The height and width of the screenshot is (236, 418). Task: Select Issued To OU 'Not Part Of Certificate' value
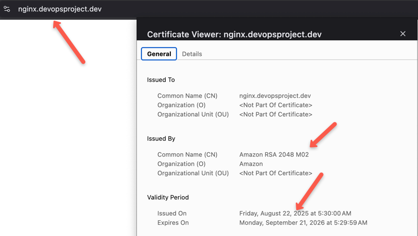[x=276, y=115]
